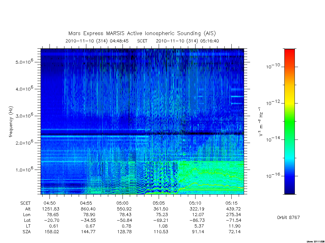The width and height of the screenshot is (325, 243).
Task: Click local time value 1.08
Action: (163, 226)
